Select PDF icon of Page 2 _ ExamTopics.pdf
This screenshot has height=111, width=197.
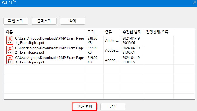coord(10,50)
